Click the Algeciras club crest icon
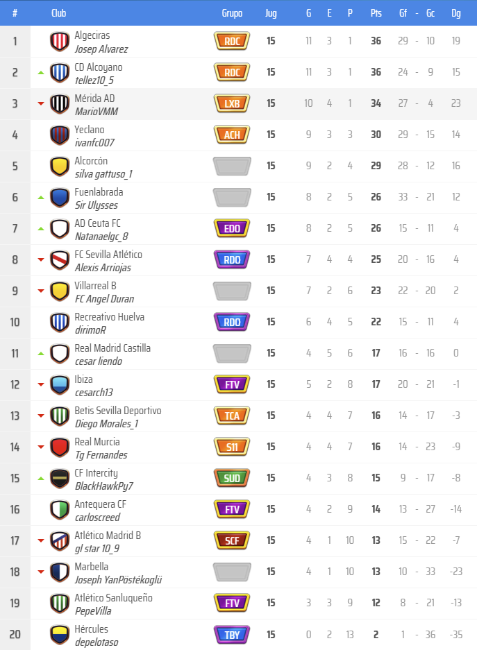 tap(60, 42)
